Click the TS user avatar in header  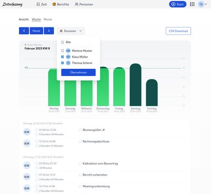[x=201, y=4]
